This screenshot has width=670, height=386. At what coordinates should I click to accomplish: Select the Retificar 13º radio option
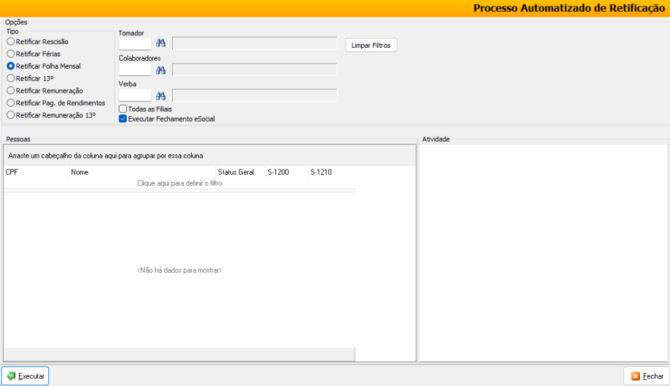[10, 78]
